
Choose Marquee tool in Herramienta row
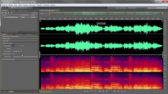tap(20, 46)
